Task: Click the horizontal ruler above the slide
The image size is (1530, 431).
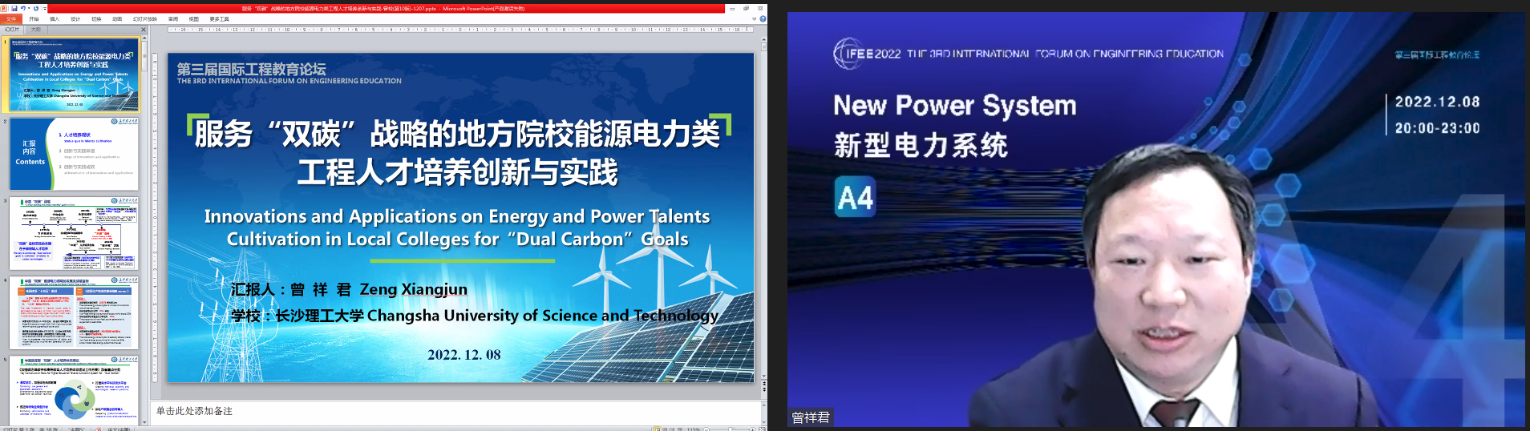Action: [x=461, y=30]
